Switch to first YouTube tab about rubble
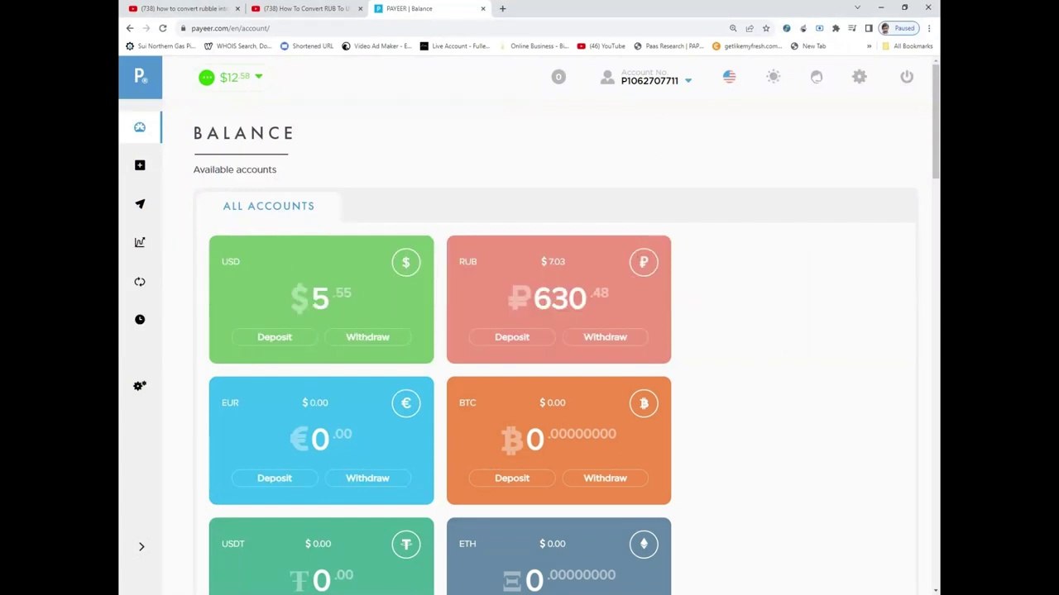The height and width of the screenshot is (595, 1059). pos(182,8)
